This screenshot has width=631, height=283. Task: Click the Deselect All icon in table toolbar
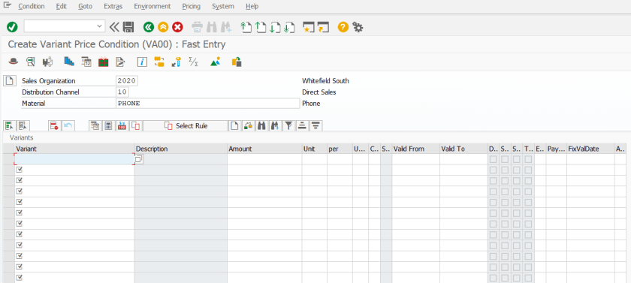[23, 126]
